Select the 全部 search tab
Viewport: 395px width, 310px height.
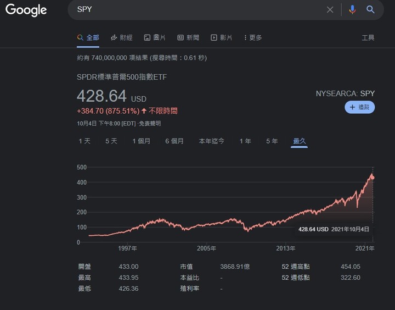pos(88,37)
